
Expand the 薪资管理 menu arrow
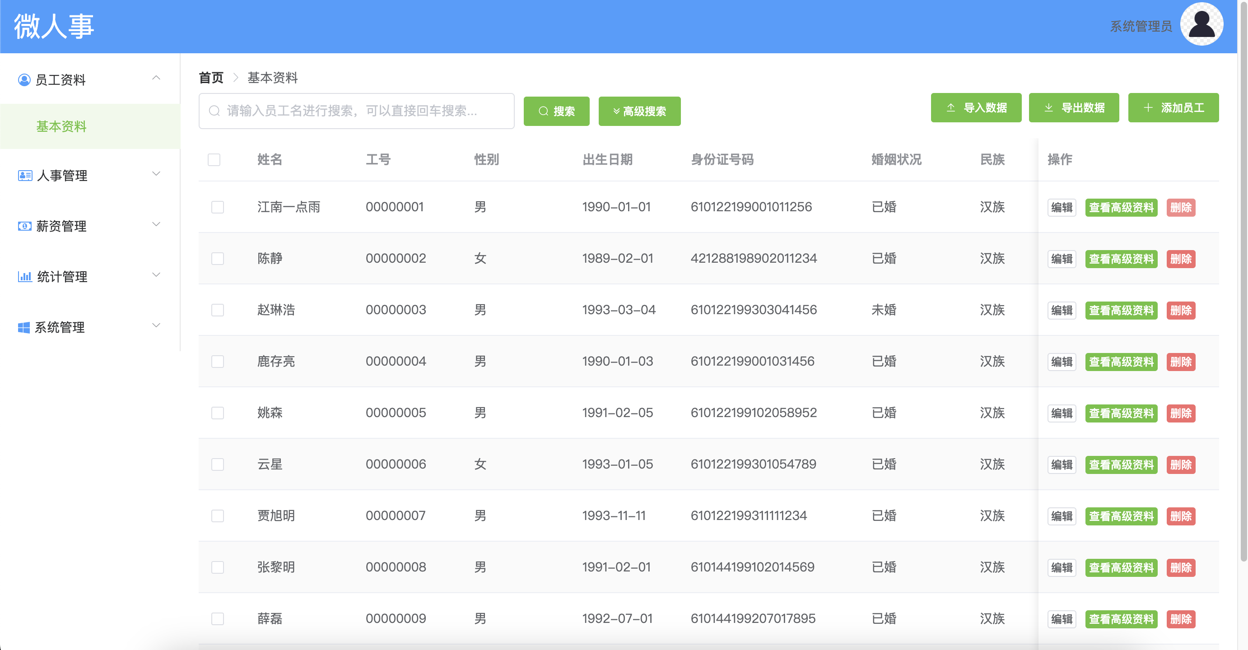[156, 224]
